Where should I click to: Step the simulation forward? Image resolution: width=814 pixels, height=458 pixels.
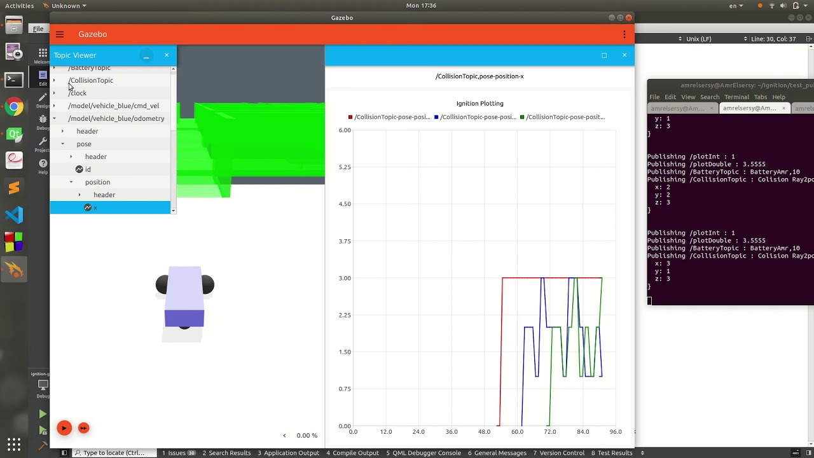click(x=83, y=428)
